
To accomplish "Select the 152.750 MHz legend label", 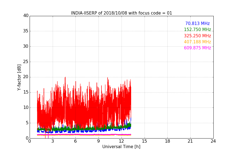I will click(x=198, y=29).
